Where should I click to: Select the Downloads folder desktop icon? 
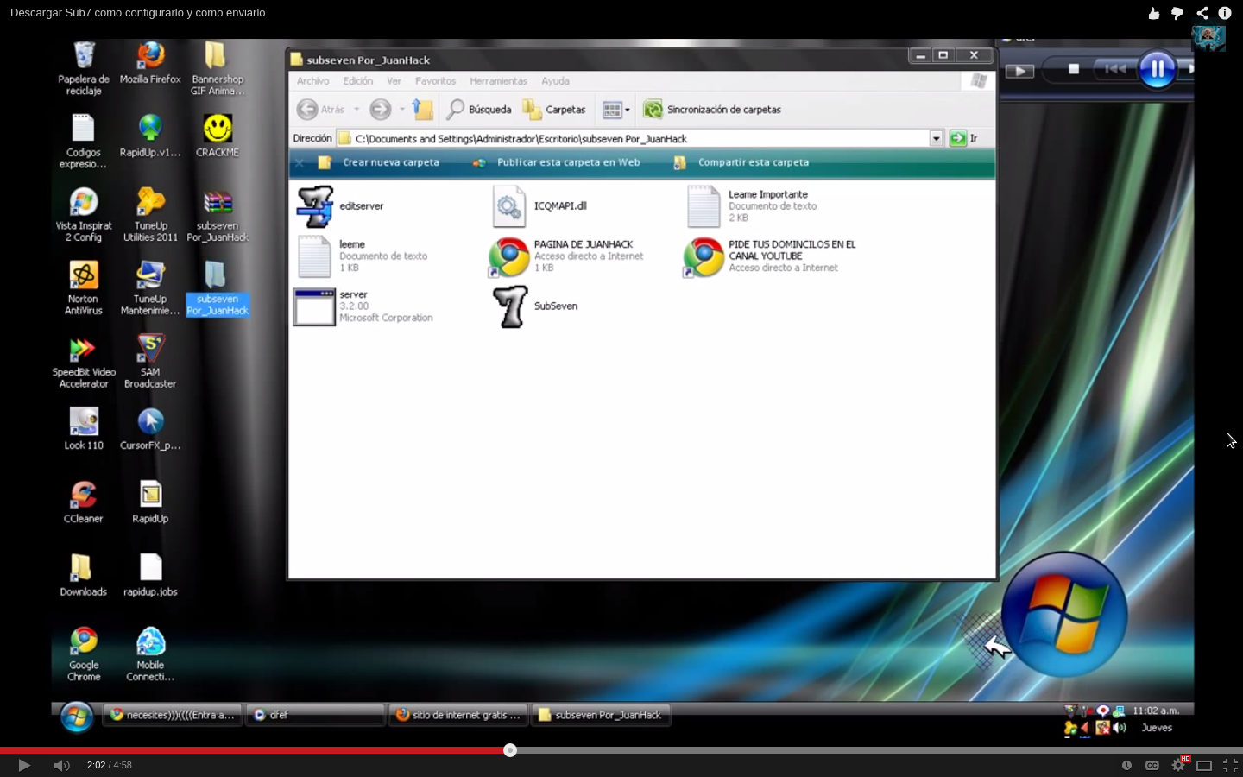tap(84, 575)
